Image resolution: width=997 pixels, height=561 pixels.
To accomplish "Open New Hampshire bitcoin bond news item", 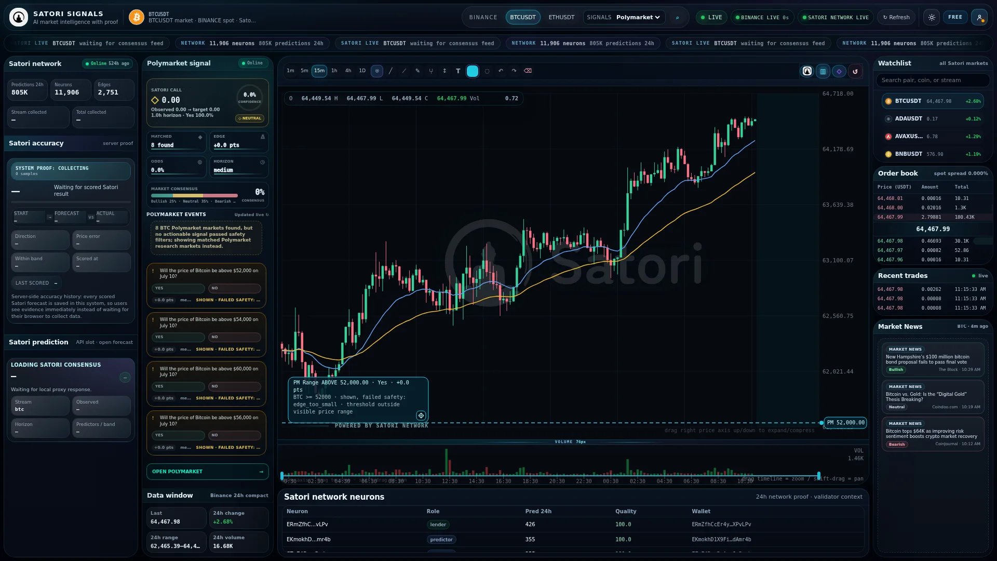I will [933, 359].
